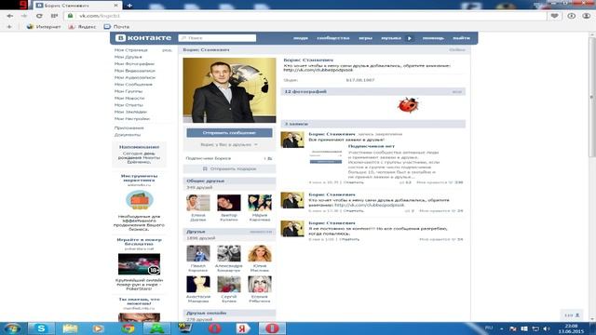The image size is (596, 335).
Task: Open the 'Друзья онлайн' section header
Action: tap(229, 313)
